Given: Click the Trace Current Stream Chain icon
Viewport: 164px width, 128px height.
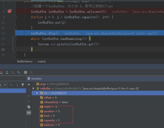Looking at the screenshot, I should pos(31,72).
